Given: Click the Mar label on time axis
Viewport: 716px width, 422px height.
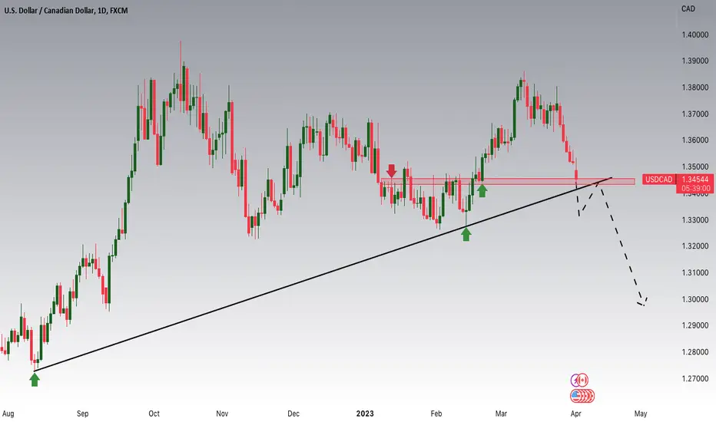Looking at the screenshot, I should pos(501,414).
